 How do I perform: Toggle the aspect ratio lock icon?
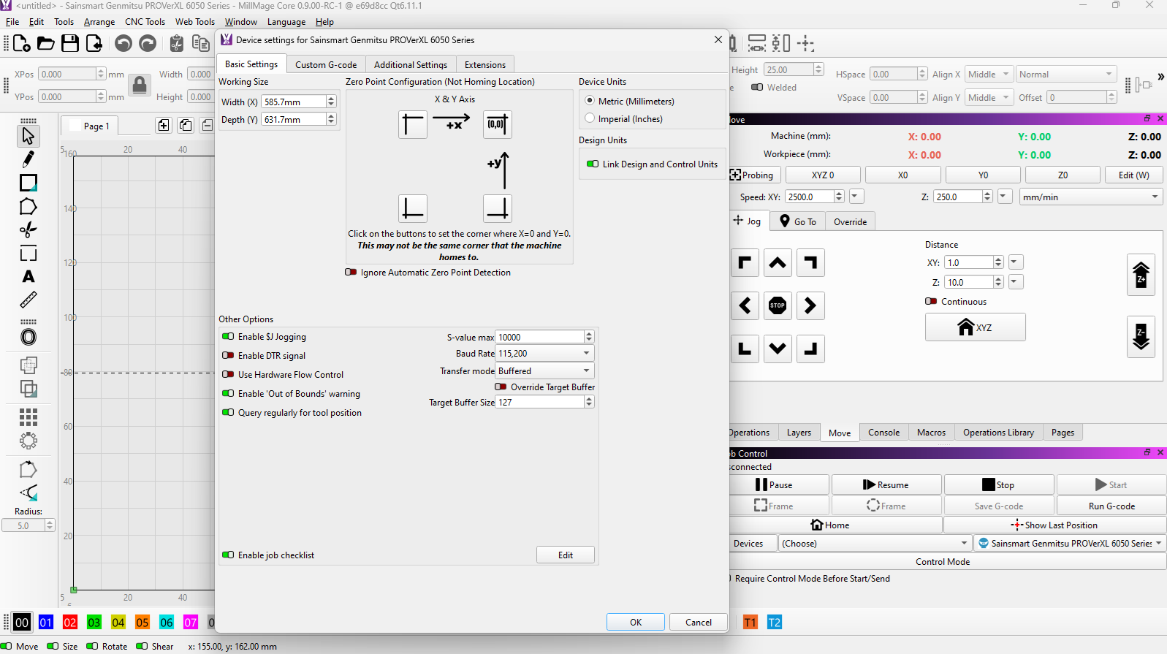tap(140, 85)
